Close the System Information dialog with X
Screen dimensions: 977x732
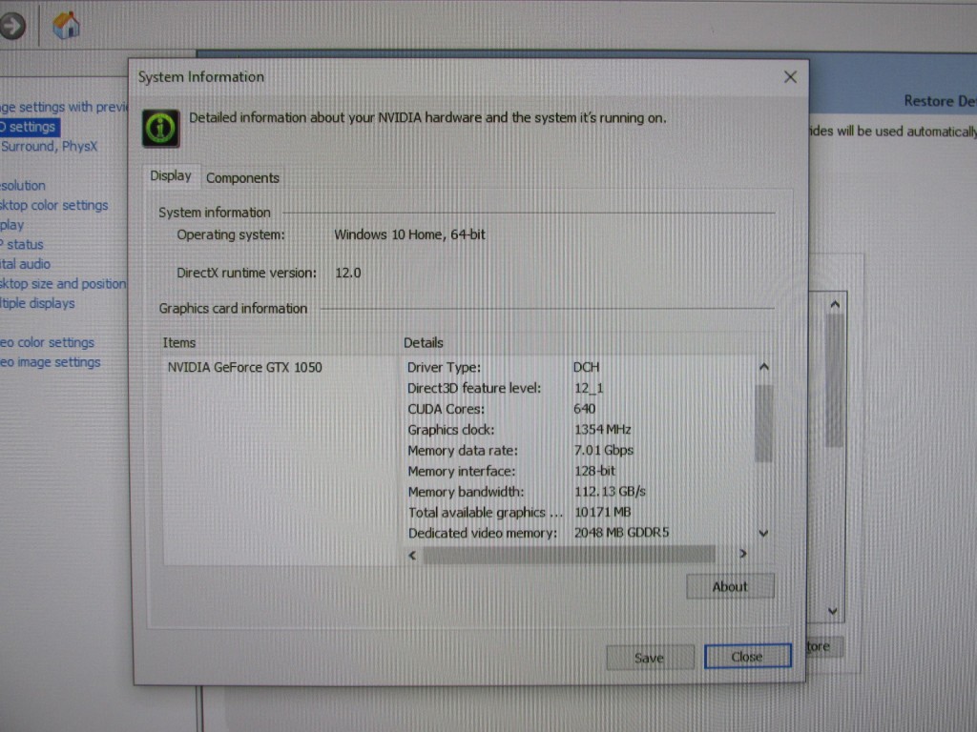790,77
